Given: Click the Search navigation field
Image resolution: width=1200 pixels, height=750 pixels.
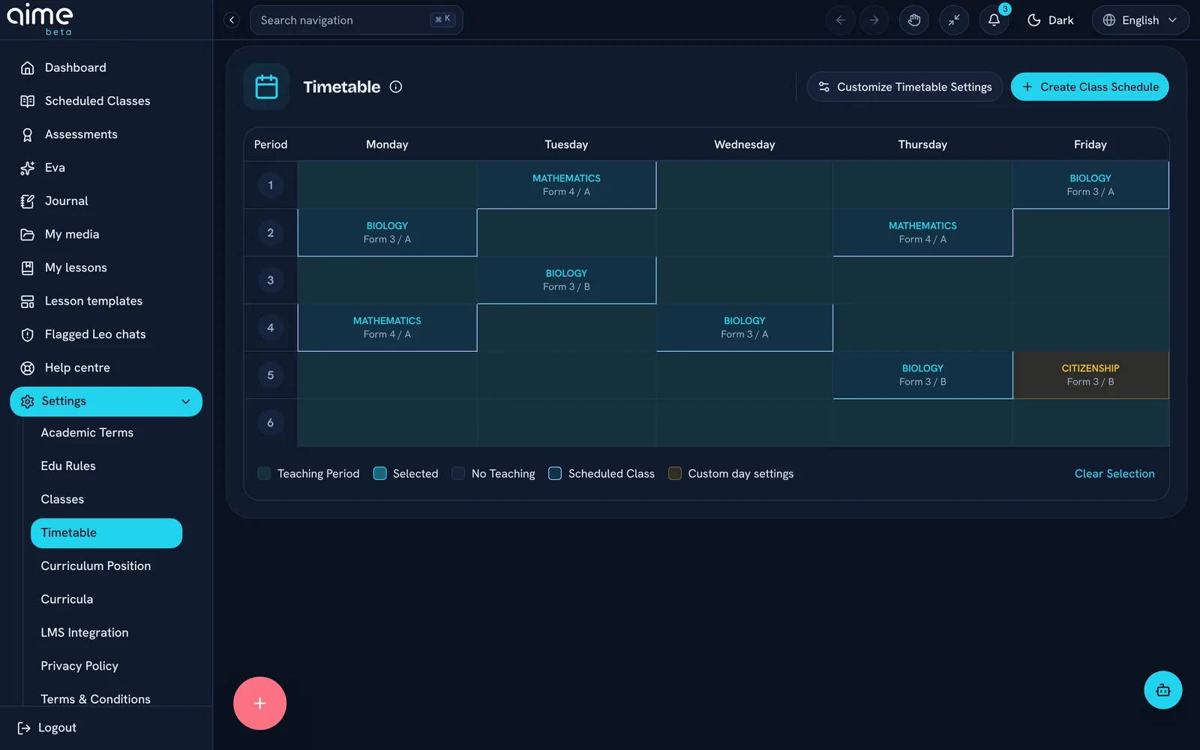Looking at the screenshot, I should click(356, 20).
